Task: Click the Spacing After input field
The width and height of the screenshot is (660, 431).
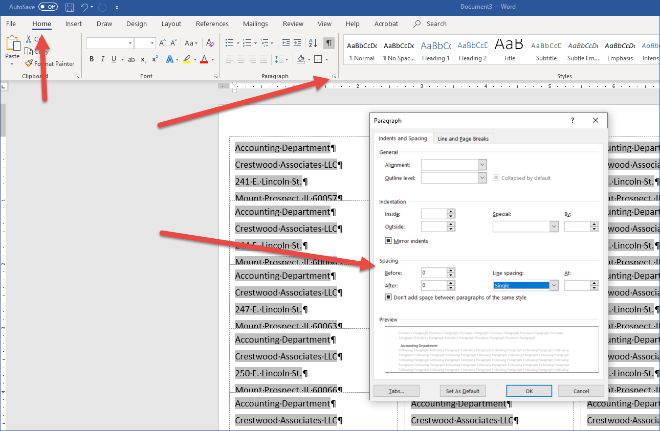Action: 434,285
